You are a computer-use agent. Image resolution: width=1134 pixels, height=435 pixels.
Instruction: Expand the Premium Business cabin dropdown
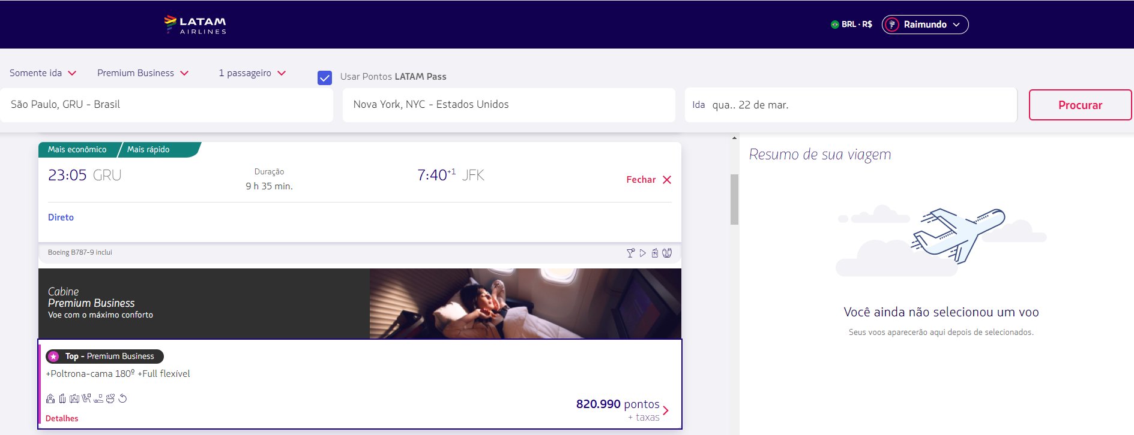click(x=143, y=73)
